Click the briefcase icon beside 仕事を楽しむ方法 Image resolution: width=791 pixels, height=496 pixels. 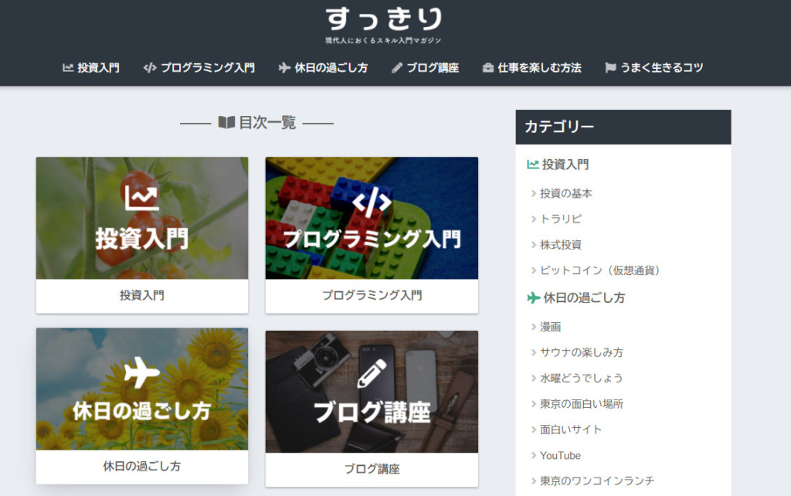(x=488, y=68)
